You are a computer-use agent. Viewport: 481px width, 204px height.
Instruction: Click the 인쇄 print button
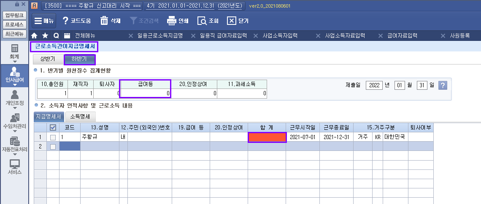[x=177, y=21]
